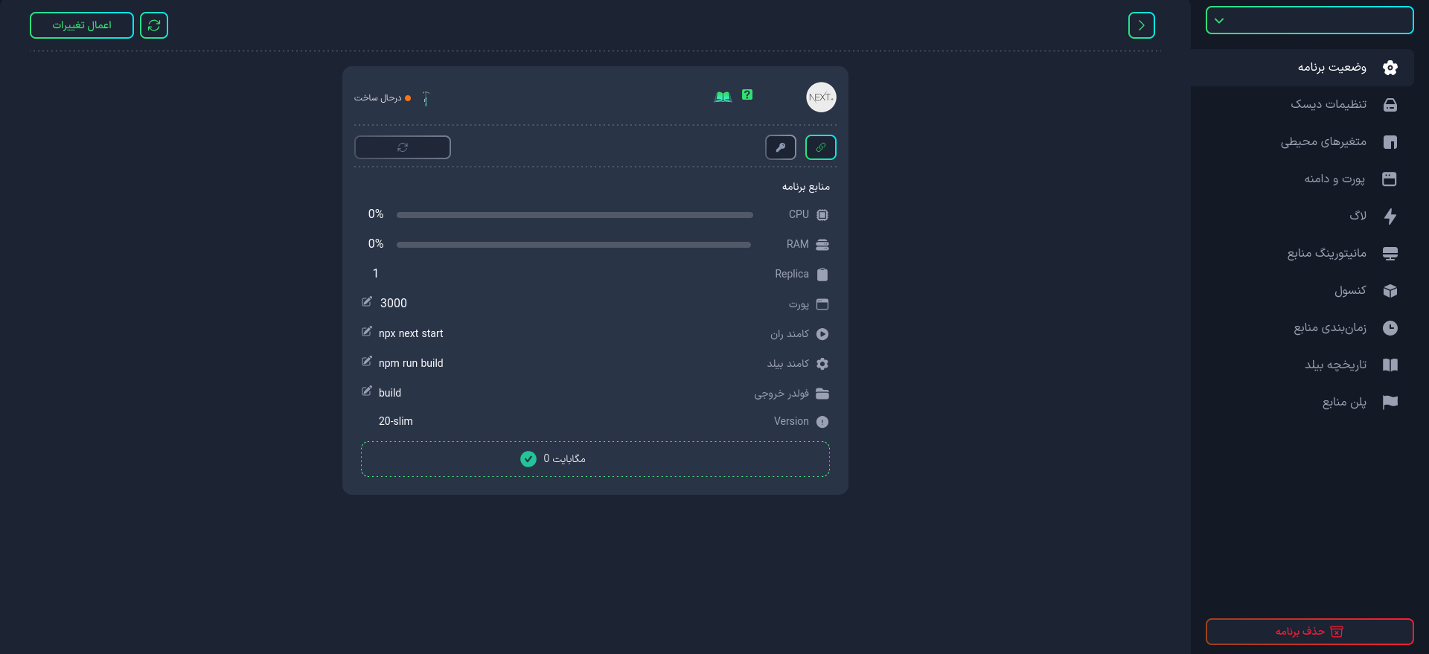Open the green question mark help icon
This screenshot has height=654, width=1429.
[x=747, y=94]
